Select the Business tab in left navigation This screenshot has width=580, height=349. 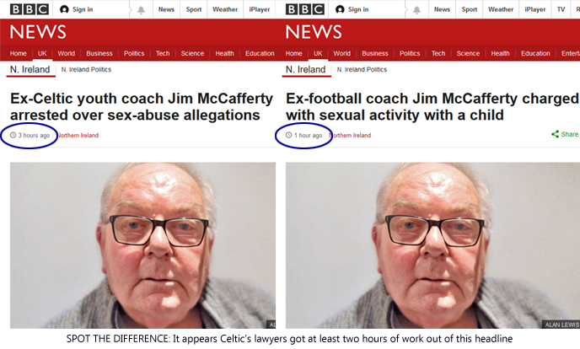tap(99, 53)
